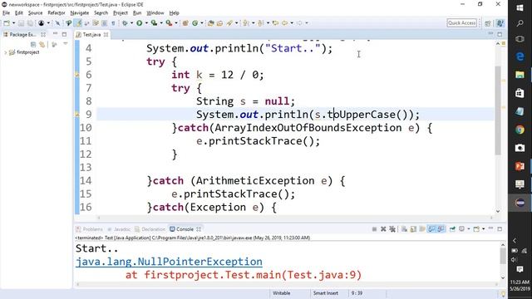The image size is (532, 299).
Task: Click the External Tools run icon
Action: tap(169, 23)
